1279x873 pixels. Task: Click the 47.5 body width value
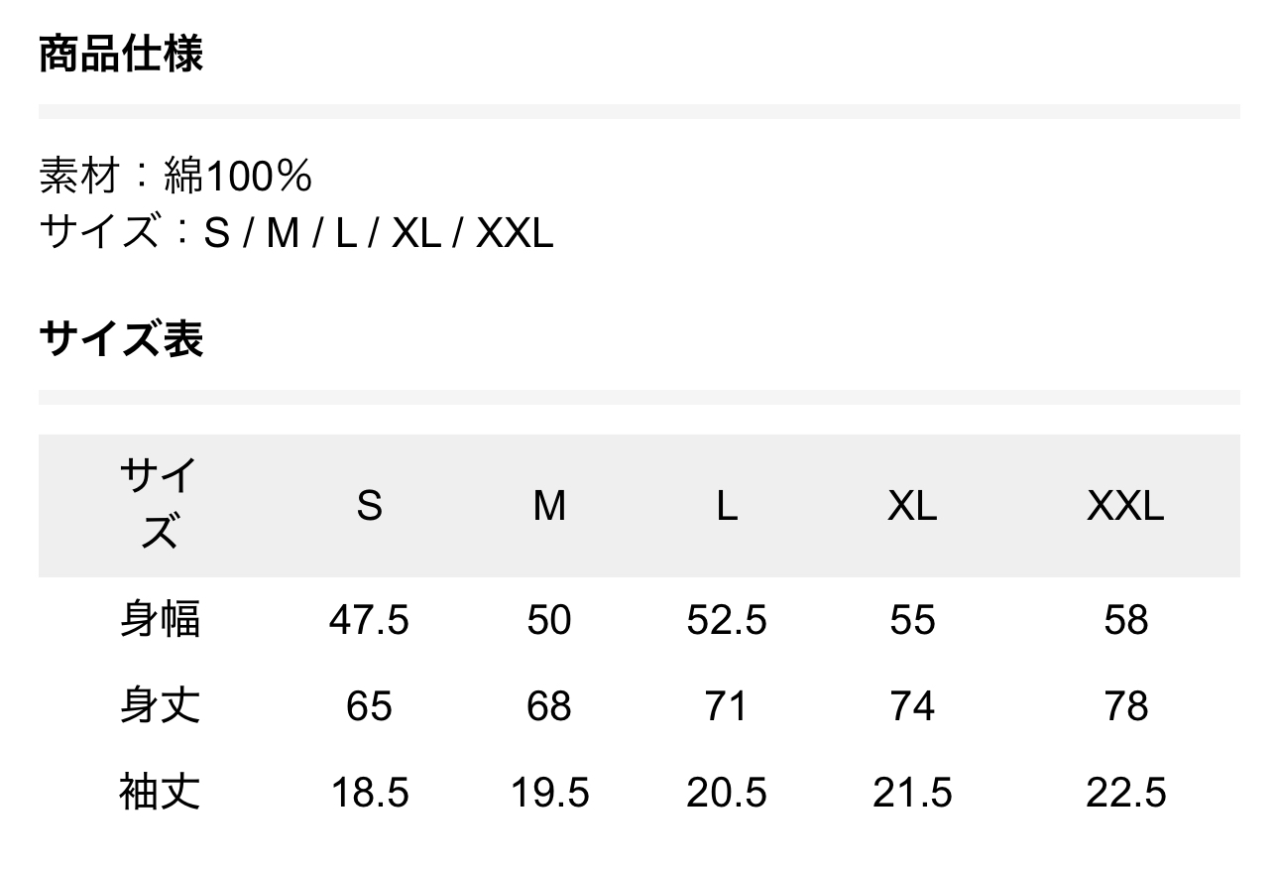[x=369, y=620]
